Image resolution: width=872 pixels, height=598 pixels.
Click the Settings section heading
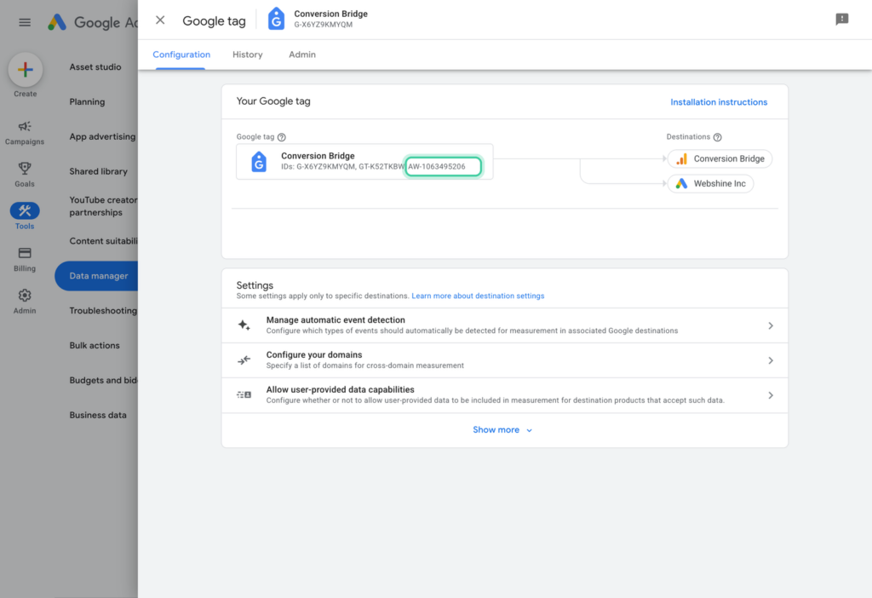[x=255, y=285]
